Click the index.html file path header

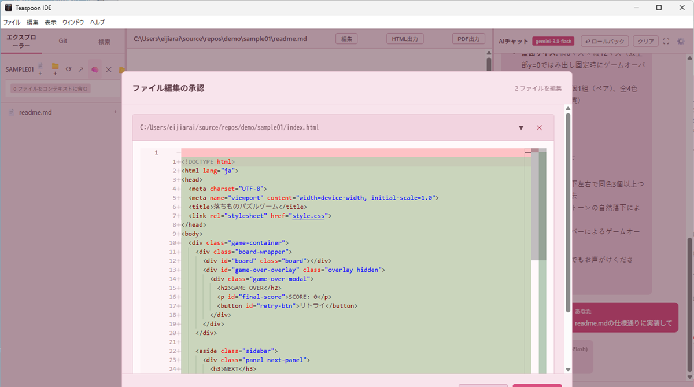[x=229, y=127]
